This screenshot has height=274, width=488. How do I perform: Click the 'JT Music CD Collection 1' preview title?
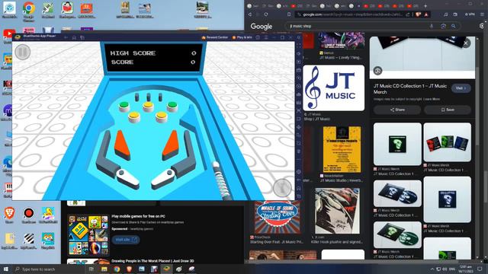tap(410, 89)
